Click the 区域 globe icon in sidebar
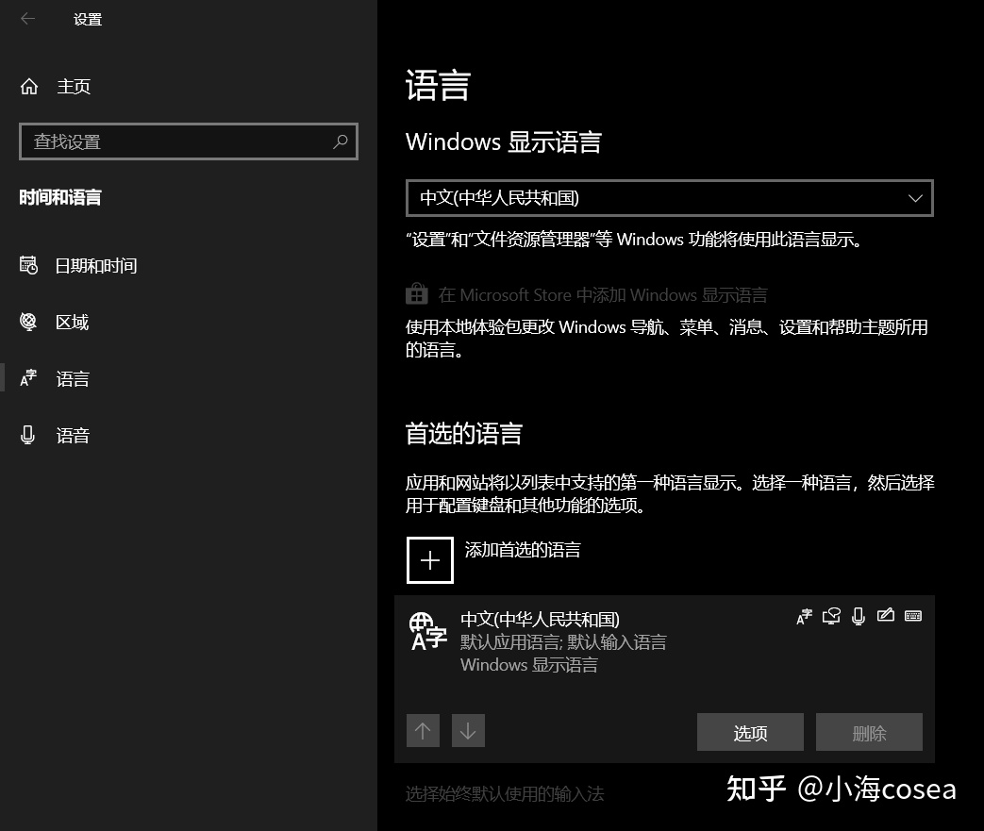The image size is (984, 831). (x=27, y=322)
